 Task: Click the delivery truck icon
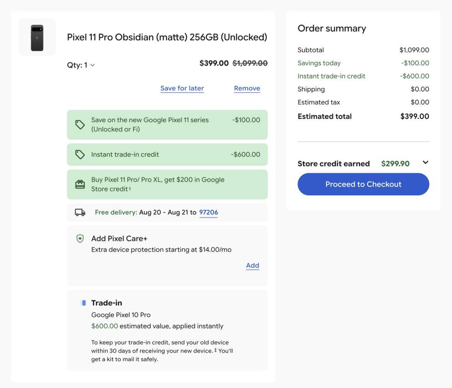pos(80,212)
